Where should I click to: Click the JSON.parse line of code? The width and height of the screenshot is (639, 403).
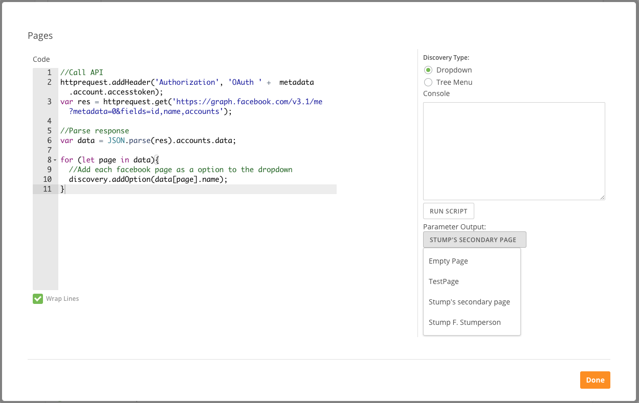148,140
